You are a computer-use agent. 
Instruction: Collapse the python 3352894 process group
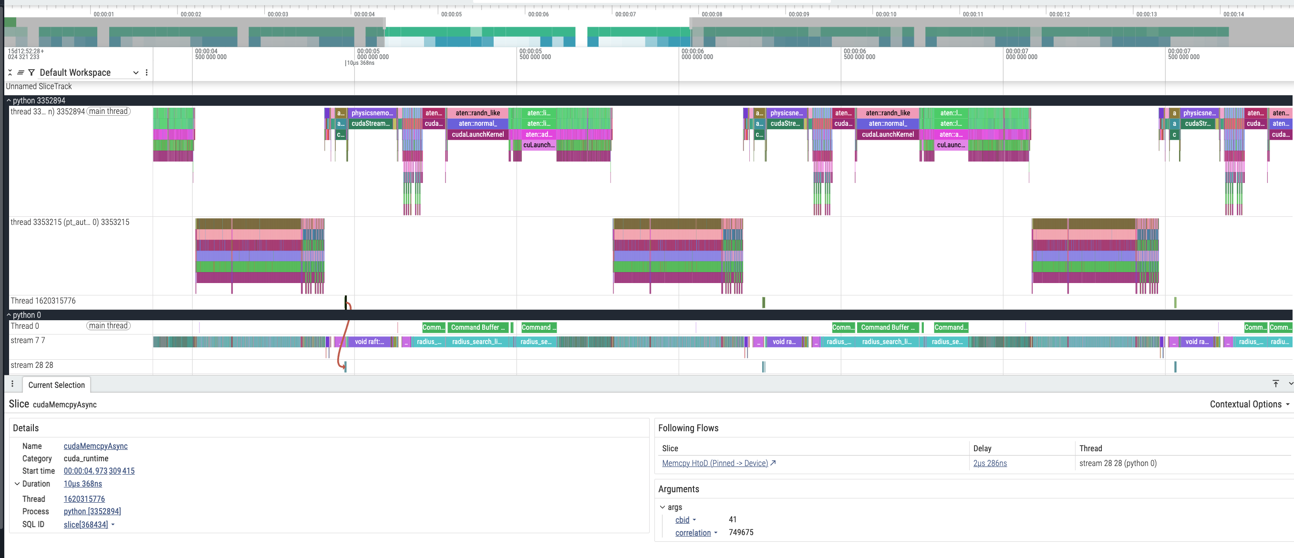coord(9,101)
